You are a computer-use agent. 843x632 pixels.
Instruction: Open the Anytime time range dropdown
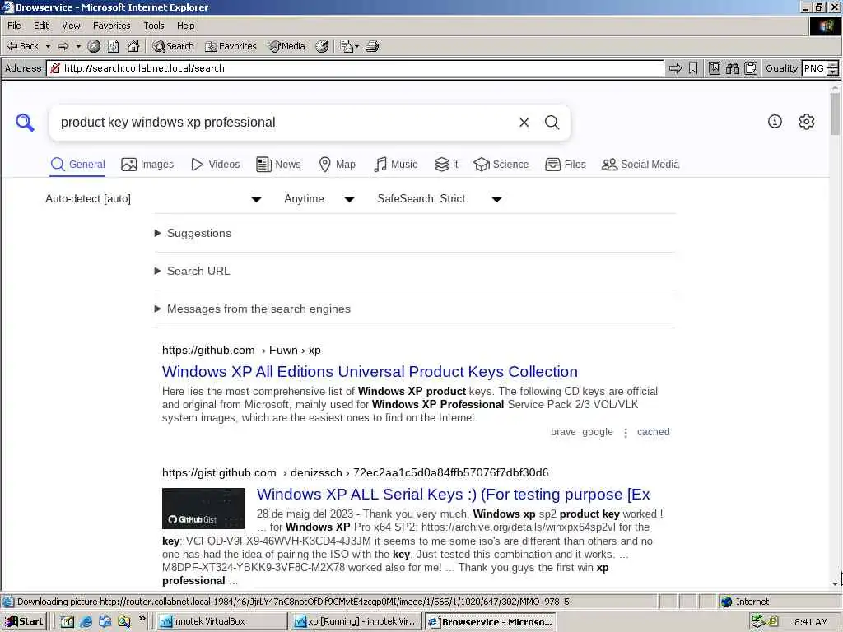(x=319, y=199)
